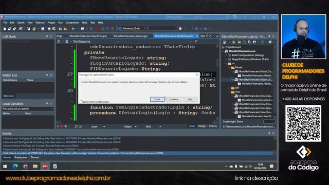Pin the Watch List panel

(x=47, y=75)
